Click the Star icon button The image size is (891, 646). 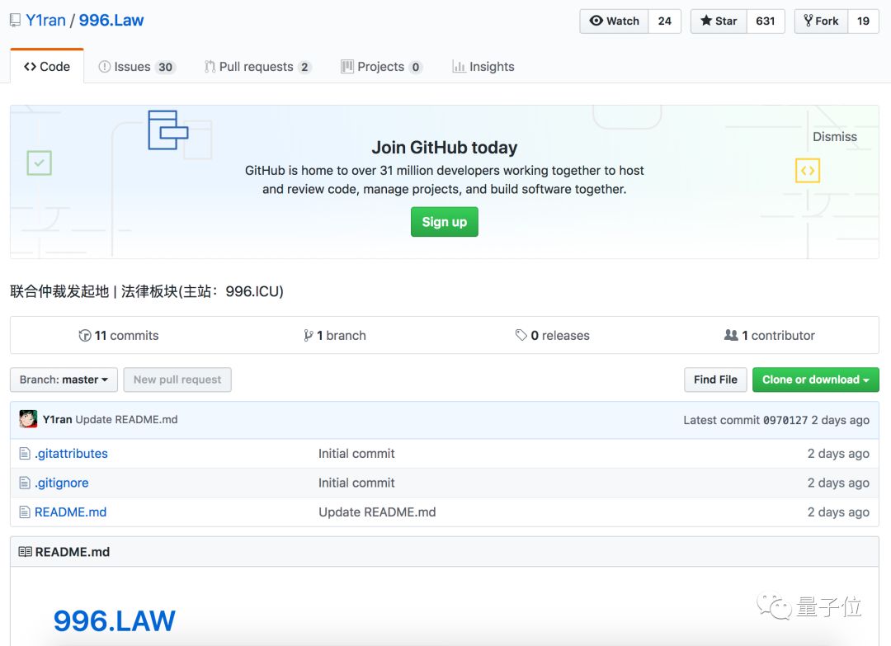point(719,21)
